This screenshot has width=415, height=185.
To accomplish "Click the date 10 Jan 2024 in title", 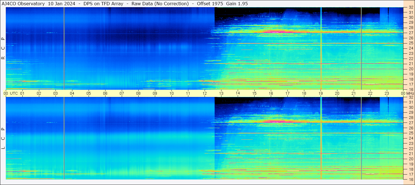I will click(62, 4).
